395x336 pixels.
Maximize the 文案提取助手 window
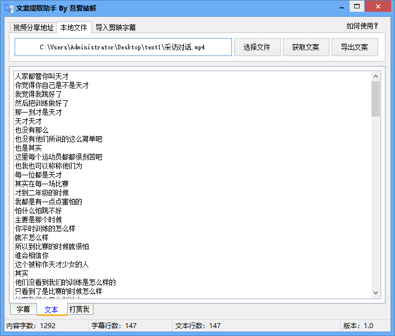357,6
